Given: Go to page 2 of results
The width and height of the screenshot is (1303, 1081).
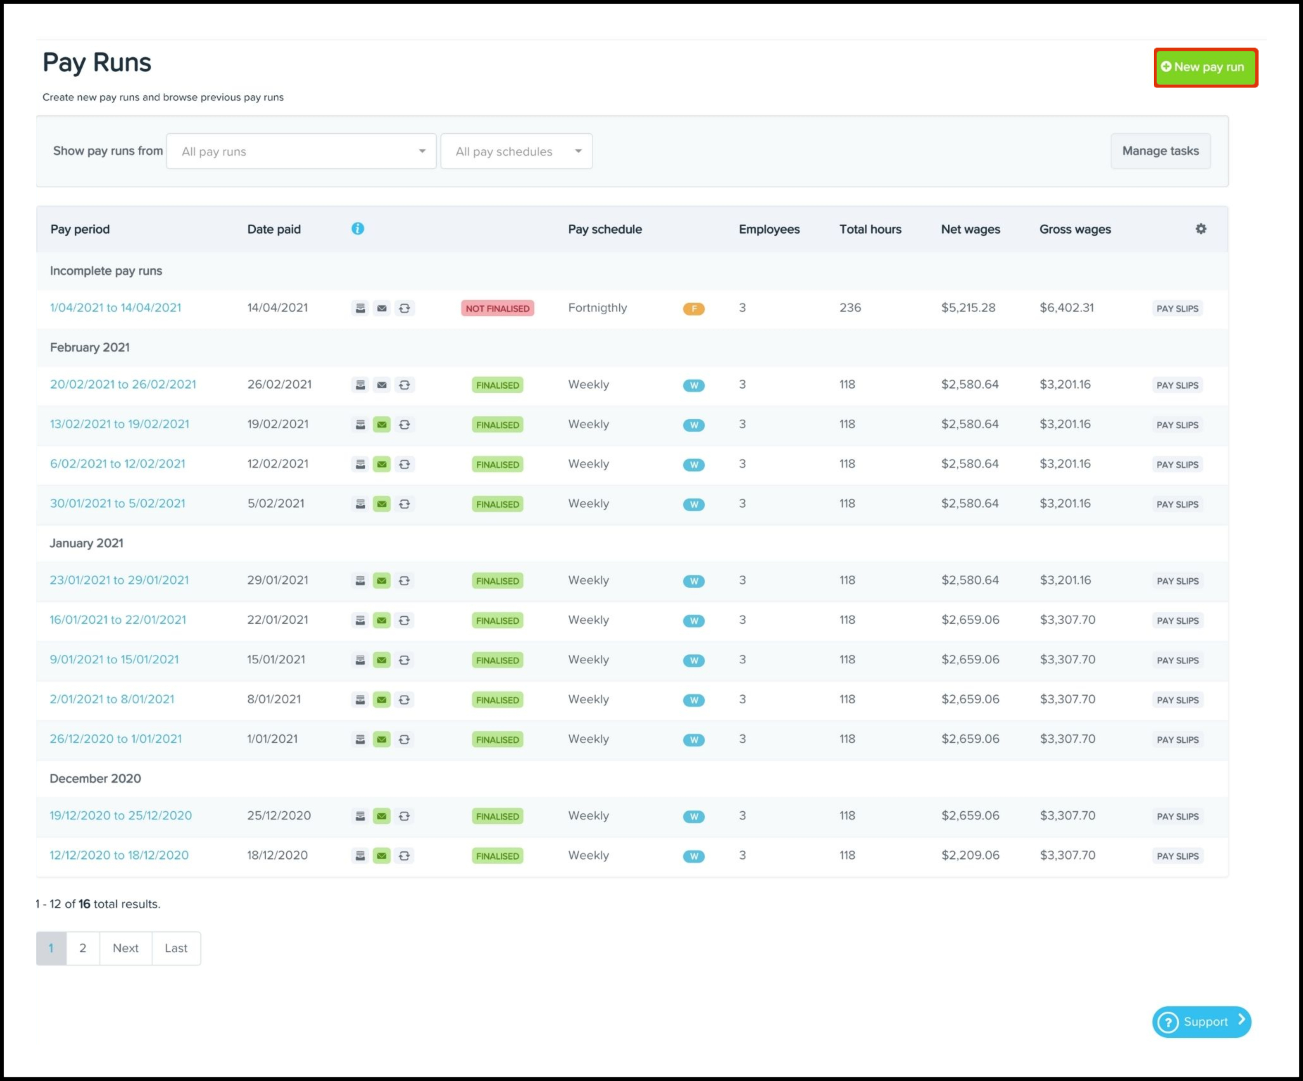Looking at the screenshot, I should 83,948.
